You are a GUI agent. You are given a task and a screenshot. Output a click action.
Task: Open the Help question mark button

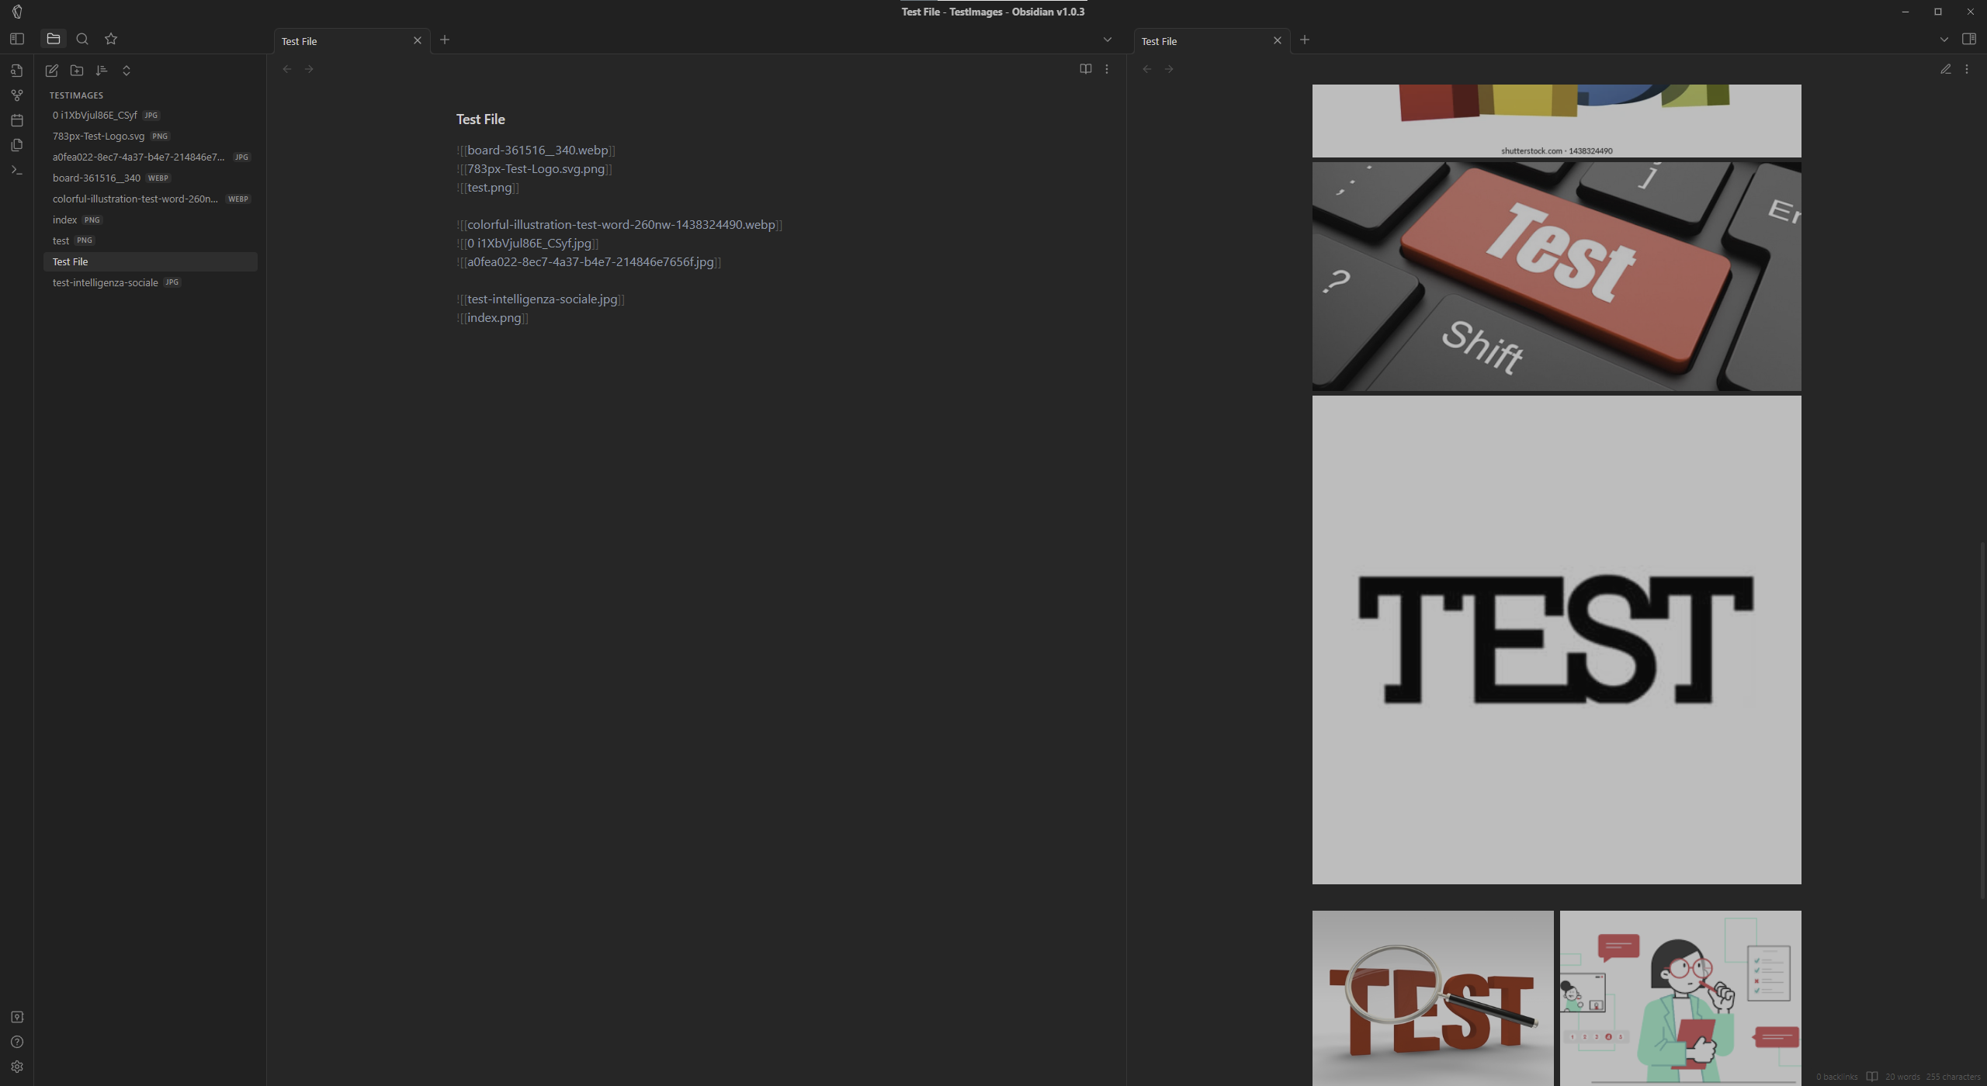(16, 1042)
